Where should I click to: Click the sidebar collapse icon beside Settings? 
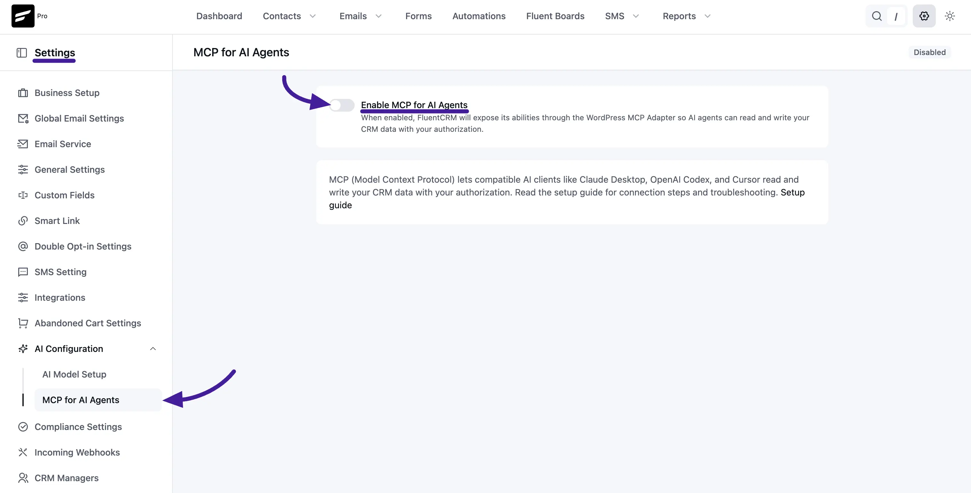coord(22,52)
